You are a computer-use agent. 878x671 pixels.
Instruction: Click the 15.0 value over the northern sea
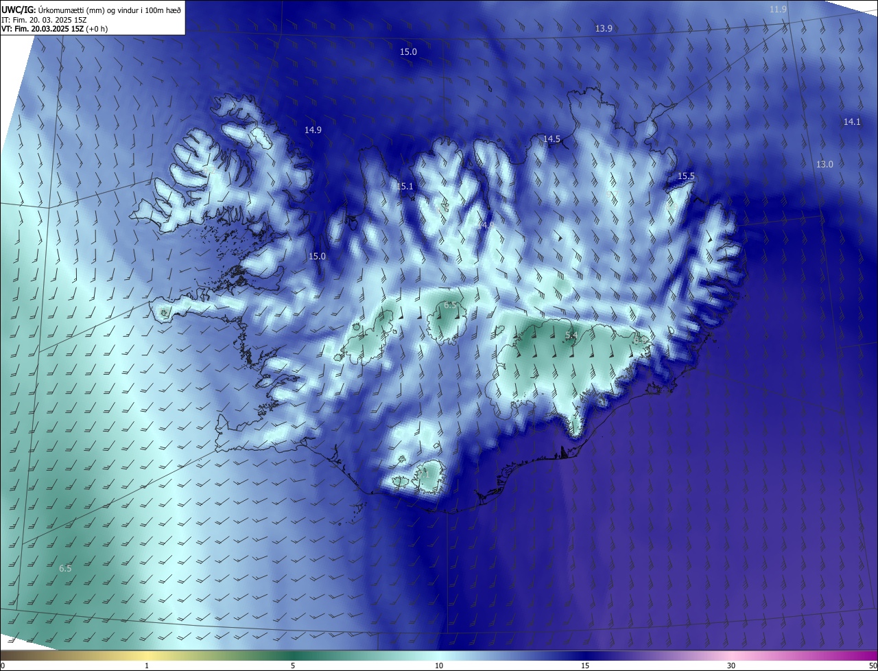coord(409,51)
